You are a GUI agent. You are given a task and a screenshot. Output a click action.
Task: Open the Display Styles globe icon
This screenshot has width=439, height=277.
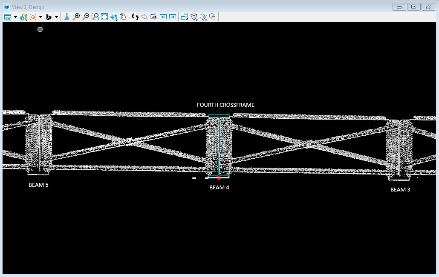[23, 17]
